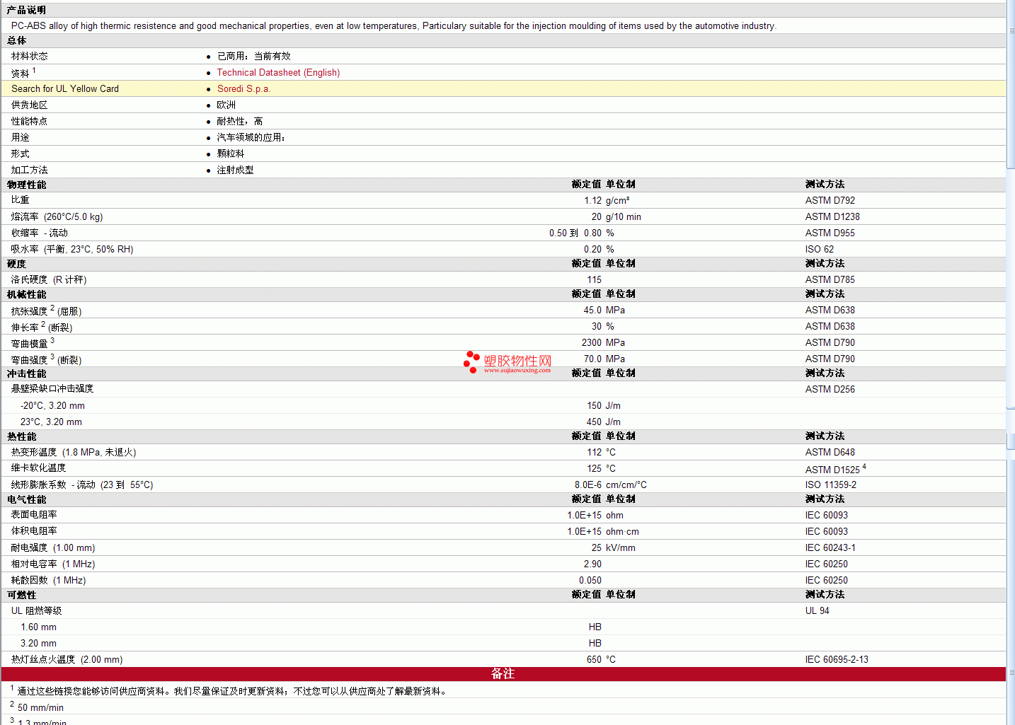
Task: Click the 弯曲强度 (断裂) row label
Action: (46, 359)
